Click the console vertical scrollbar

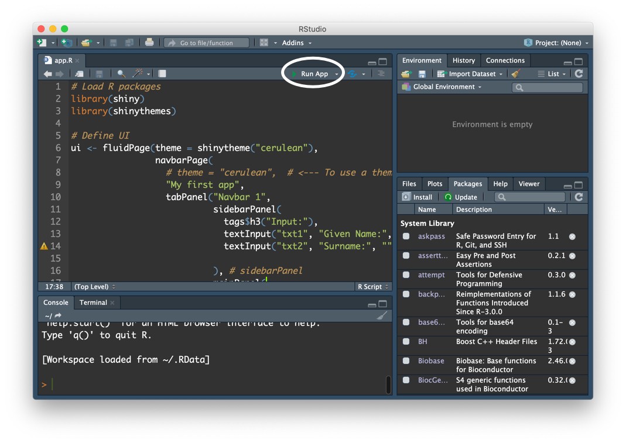[388, 384]
